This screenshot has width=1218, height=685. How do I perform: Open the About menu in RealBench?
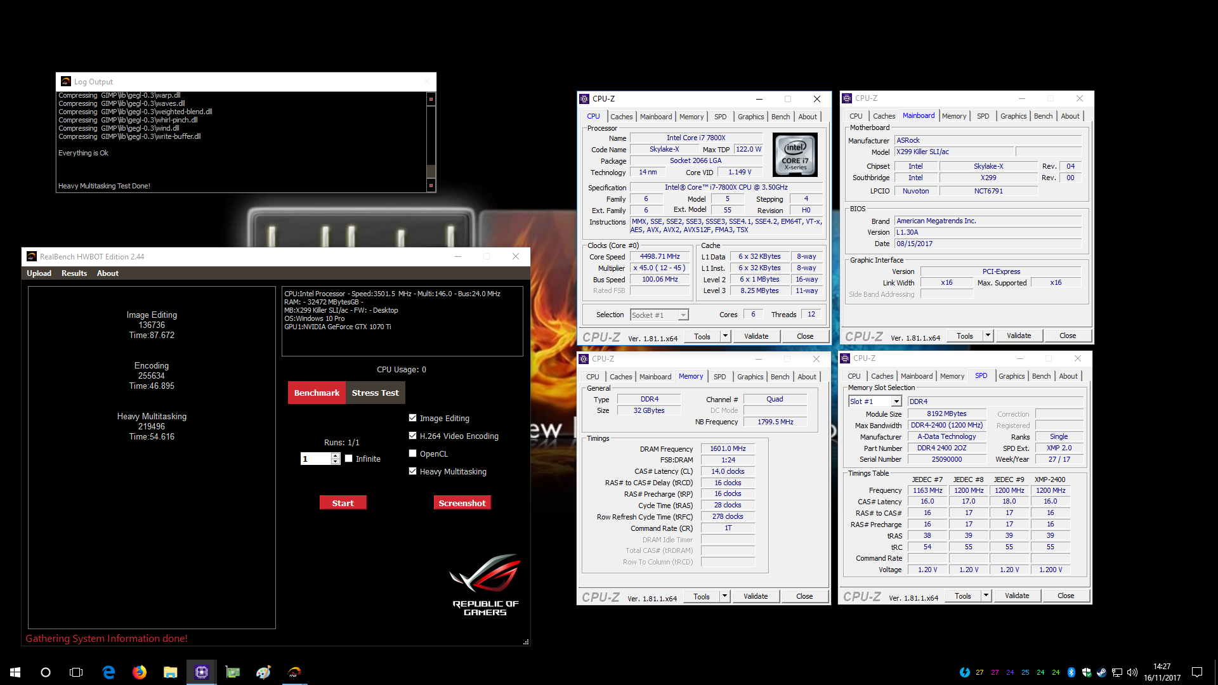(108, 273)
